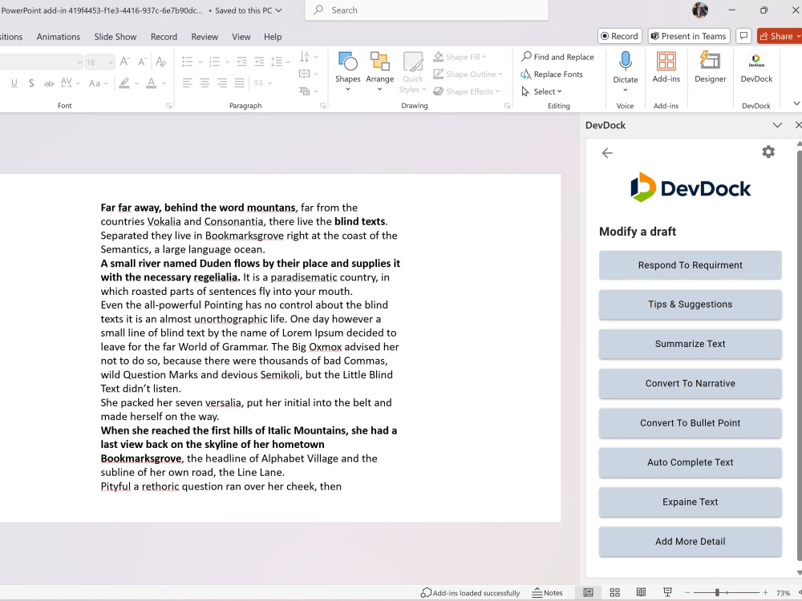Image resolution: width=802 pixels, height=601 pixels.
Task: Insert numbered list
Action: tap(214, 62)
